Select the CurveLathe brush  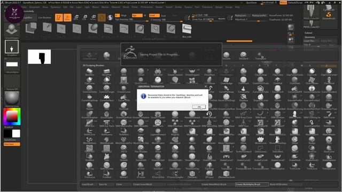coord(244,89)
